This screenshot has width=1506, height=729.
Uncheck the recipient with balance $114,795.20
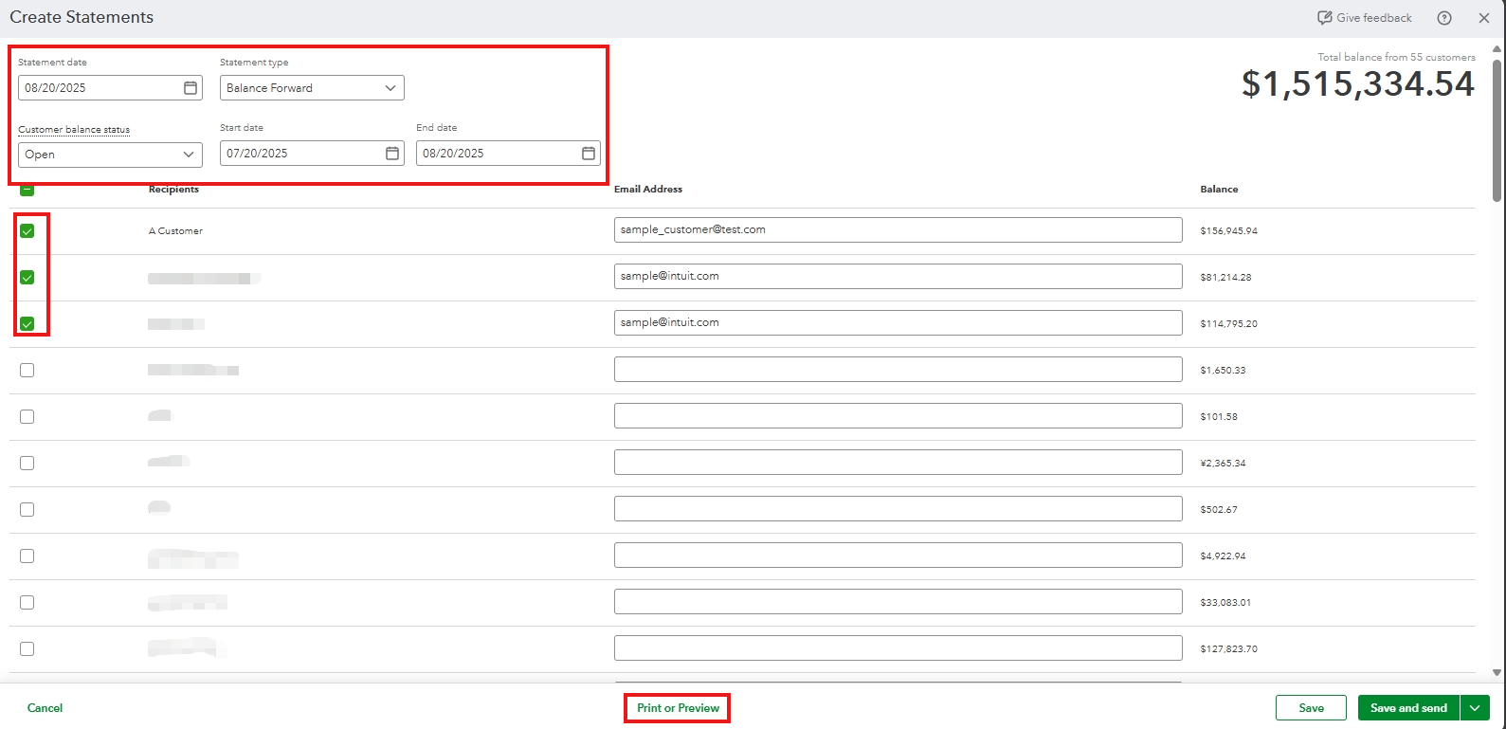27,324
